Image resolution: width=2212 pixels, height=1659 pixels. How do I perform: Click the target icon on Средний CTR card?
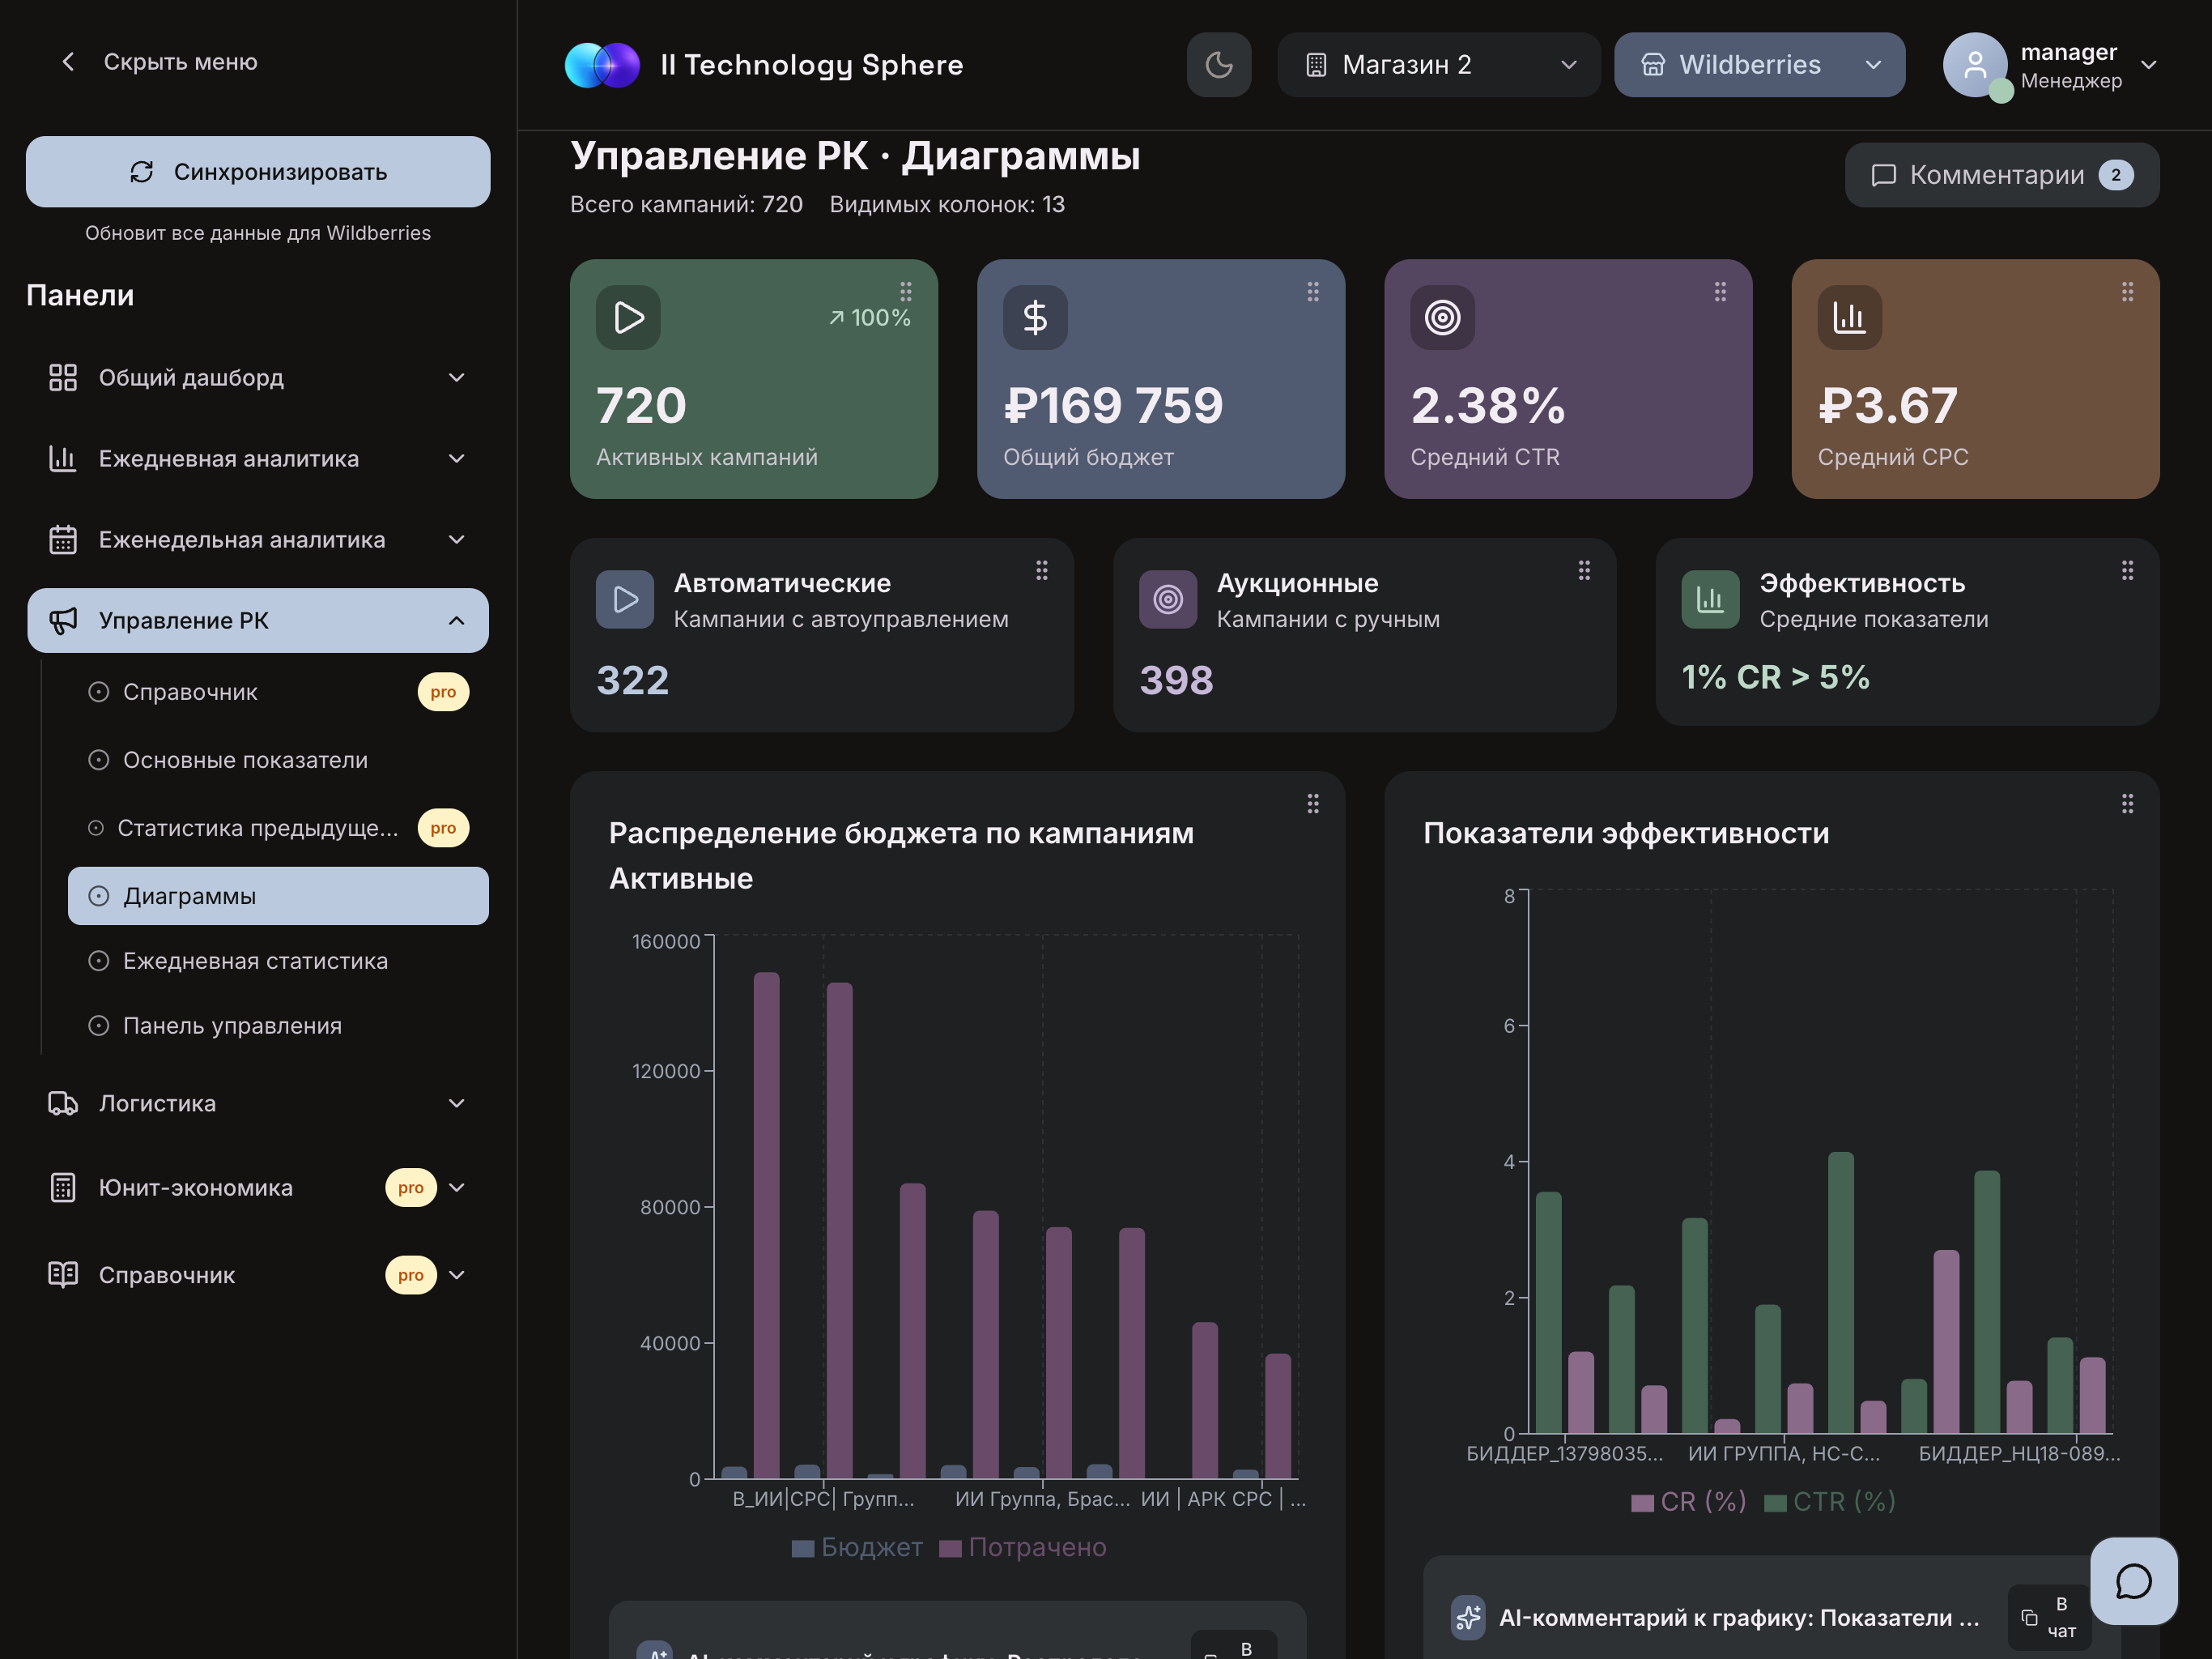point(1441,318)
